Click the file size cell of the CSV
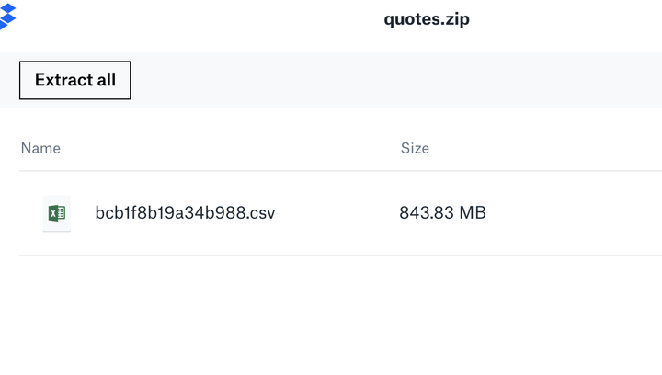The image size is (662, 375). coord(442,213)
